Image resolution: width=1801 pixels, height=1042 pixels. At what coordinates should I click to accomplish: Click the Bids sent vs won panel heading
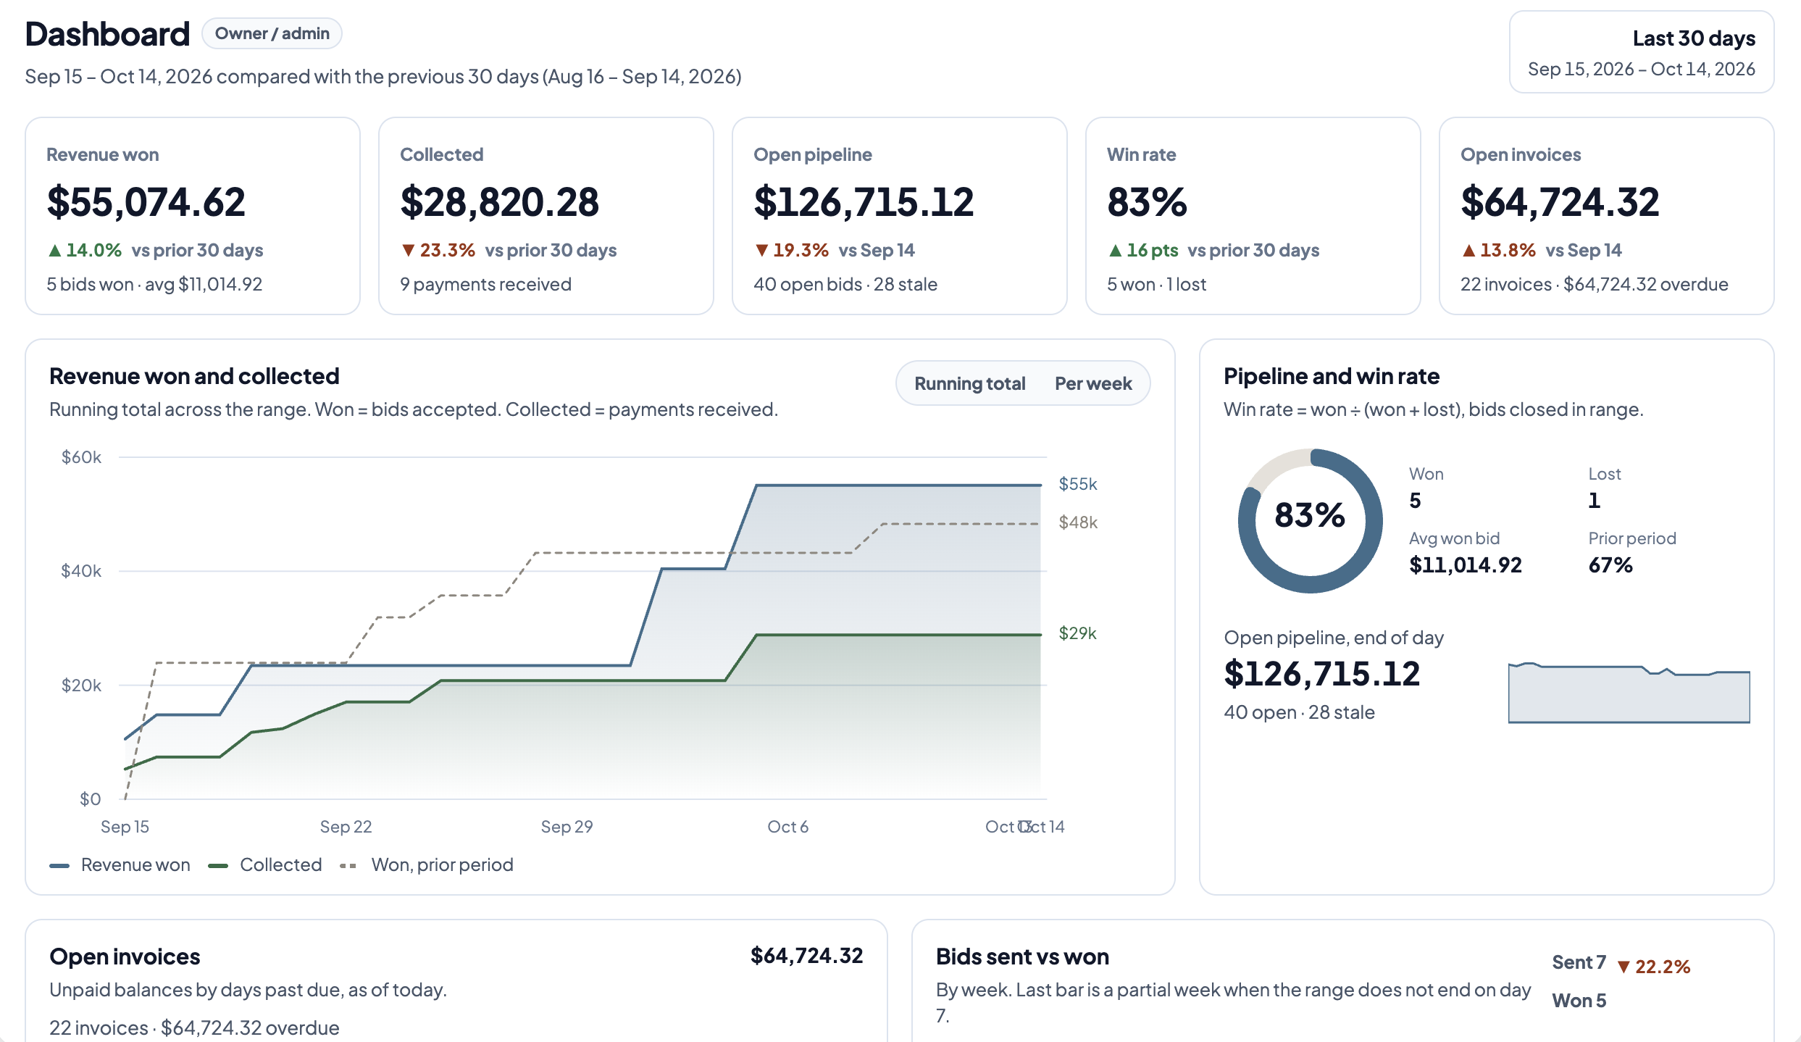click(1022, 956)
